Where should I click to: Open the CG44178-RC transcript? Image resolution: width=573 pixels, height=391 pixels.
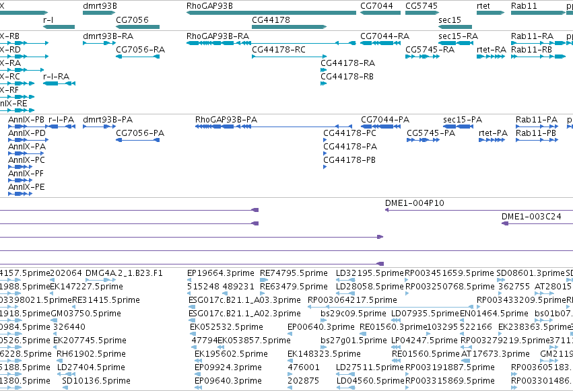coord(289,57)
